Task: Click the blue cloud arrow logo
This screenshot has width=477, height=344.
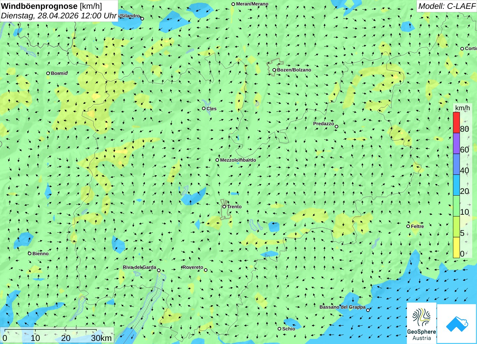Action: 457,324
